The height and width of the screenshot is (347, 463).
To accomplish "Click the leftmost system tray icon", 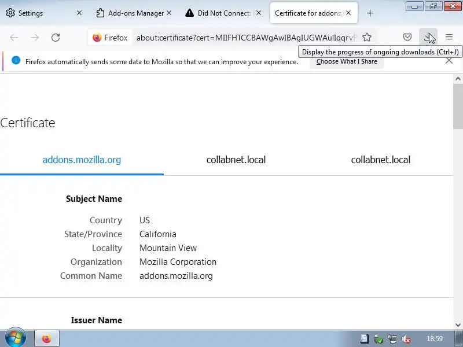I will click(x=365, y=339).
